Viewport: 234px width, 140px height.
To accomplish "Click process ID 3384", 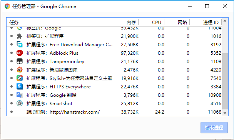I will [x=216, y=86].
